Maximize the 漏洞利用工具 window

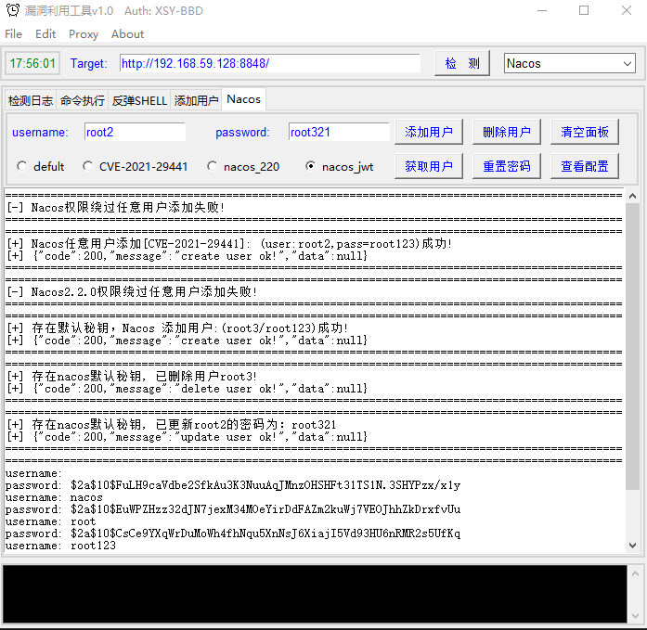point(584,10)
